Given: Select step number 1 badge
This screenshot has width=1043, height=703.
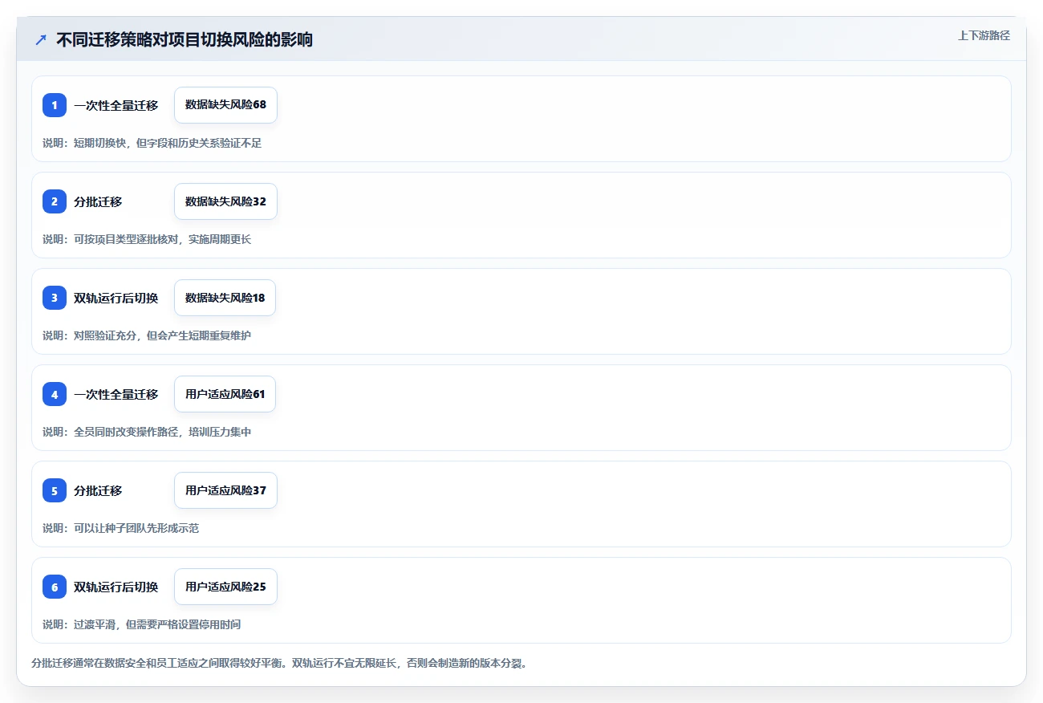Looking at the screenshot, I should tap(55, 105).
